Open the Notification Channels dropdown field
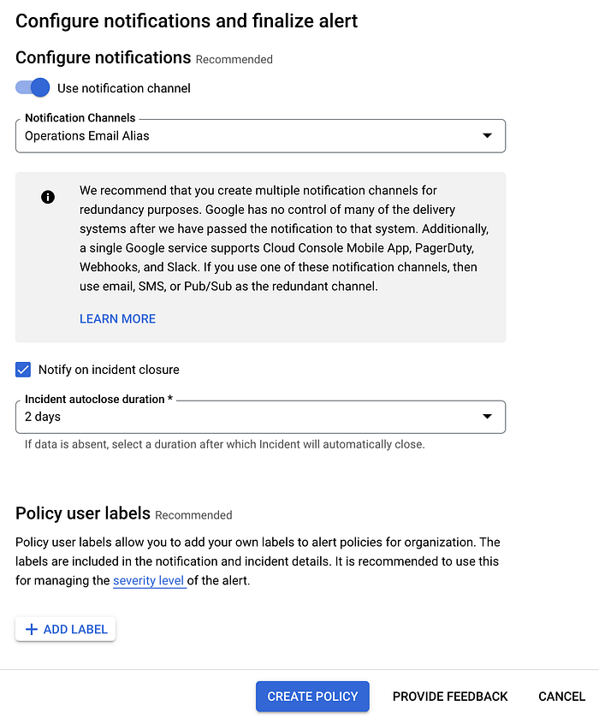This screenshot has width=599, height=718. point(260,136)
